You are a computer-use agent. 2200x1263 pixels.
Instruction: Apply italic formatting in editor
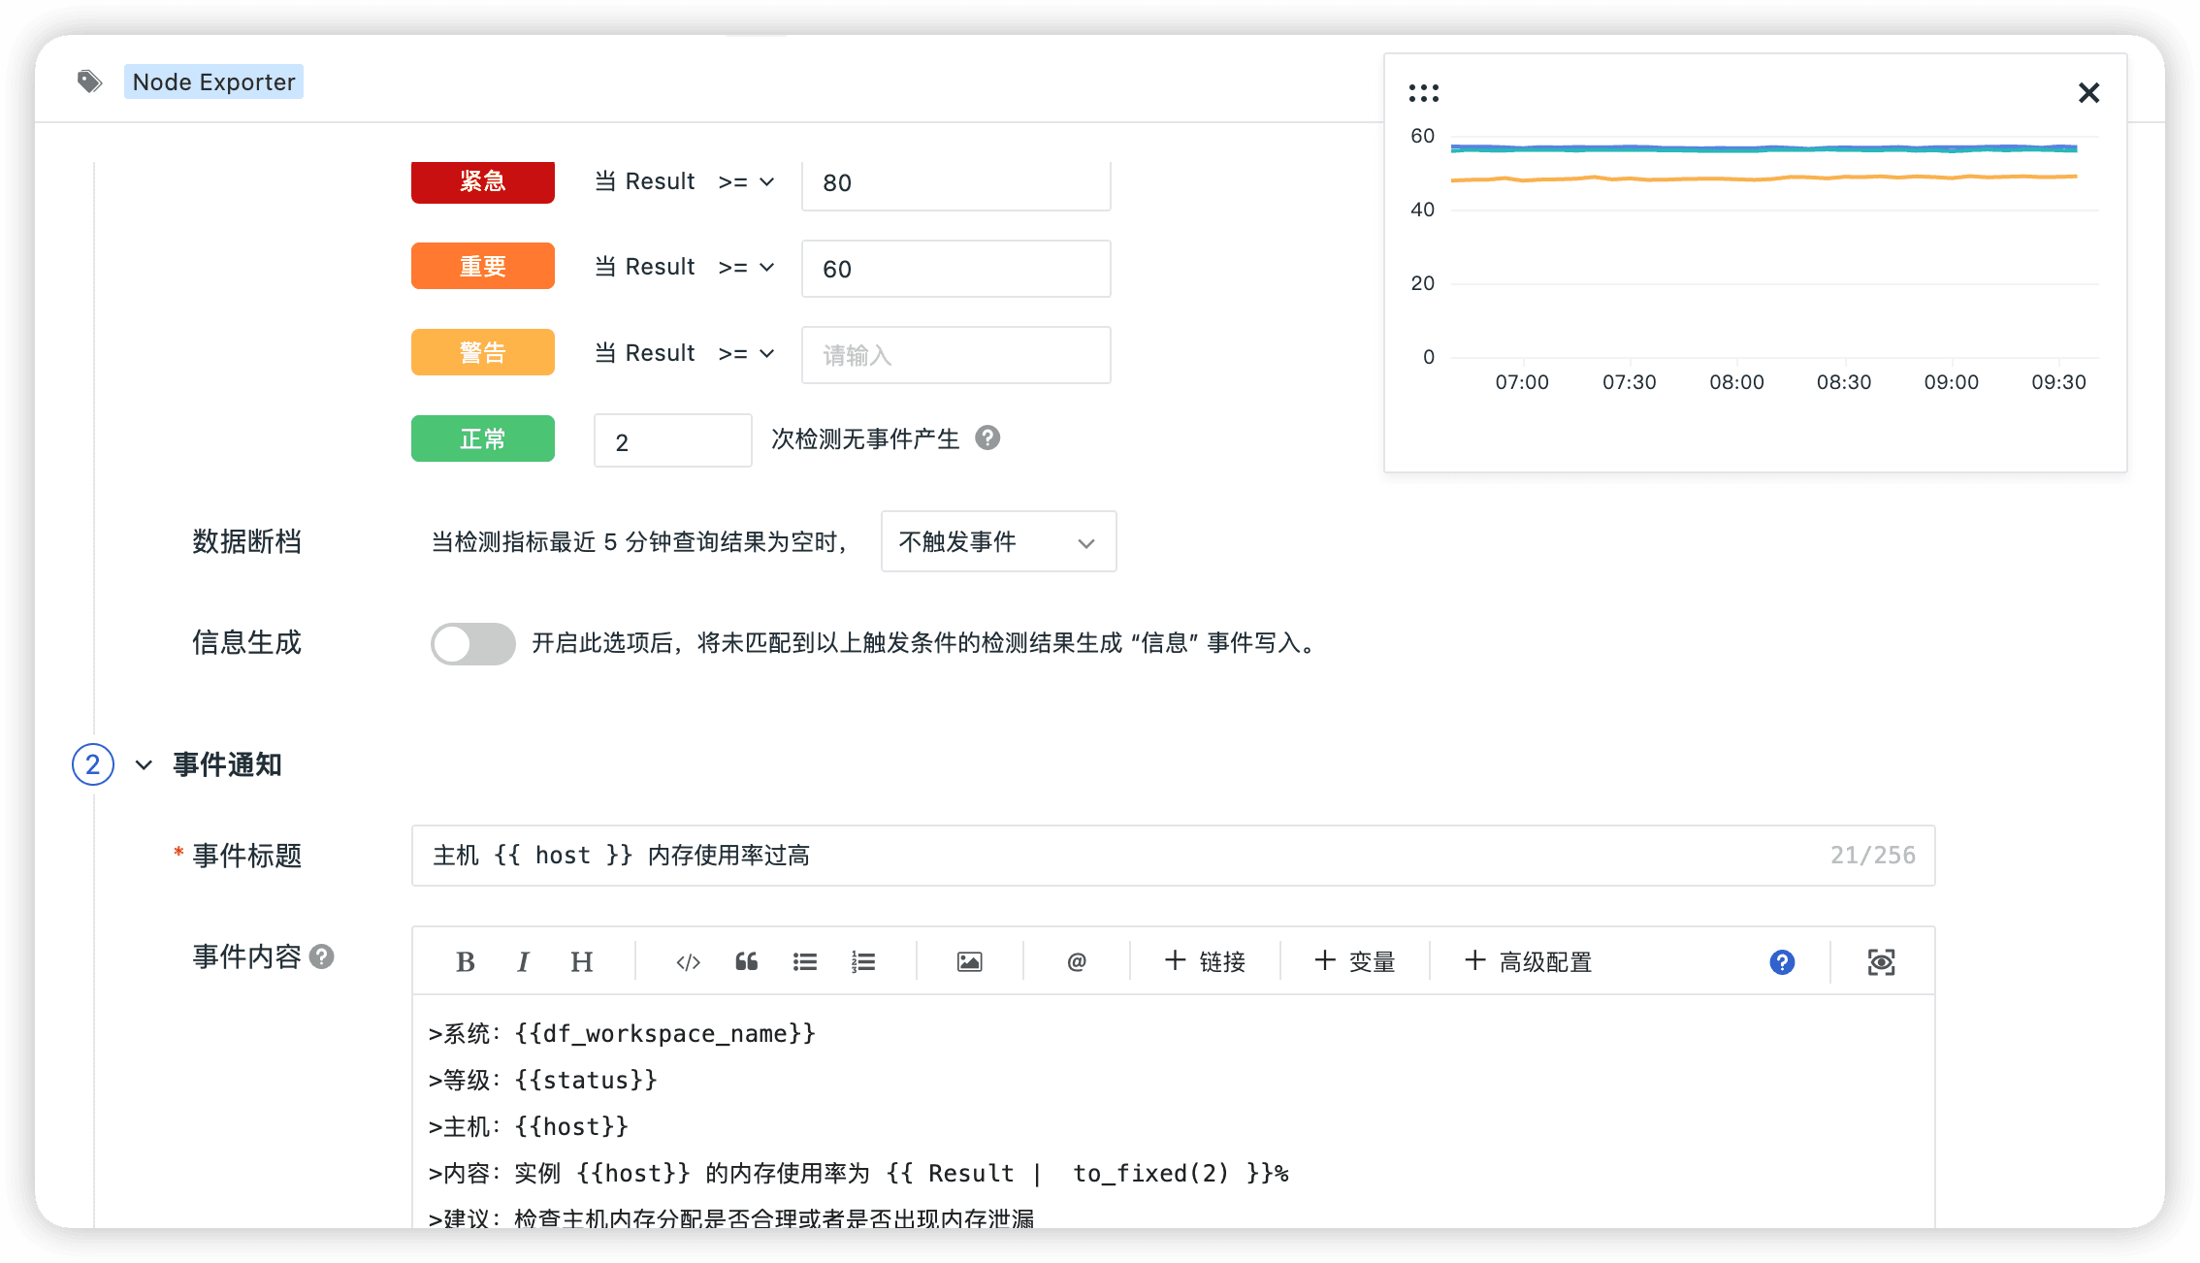pyautogui.click(x=523, y=961)
